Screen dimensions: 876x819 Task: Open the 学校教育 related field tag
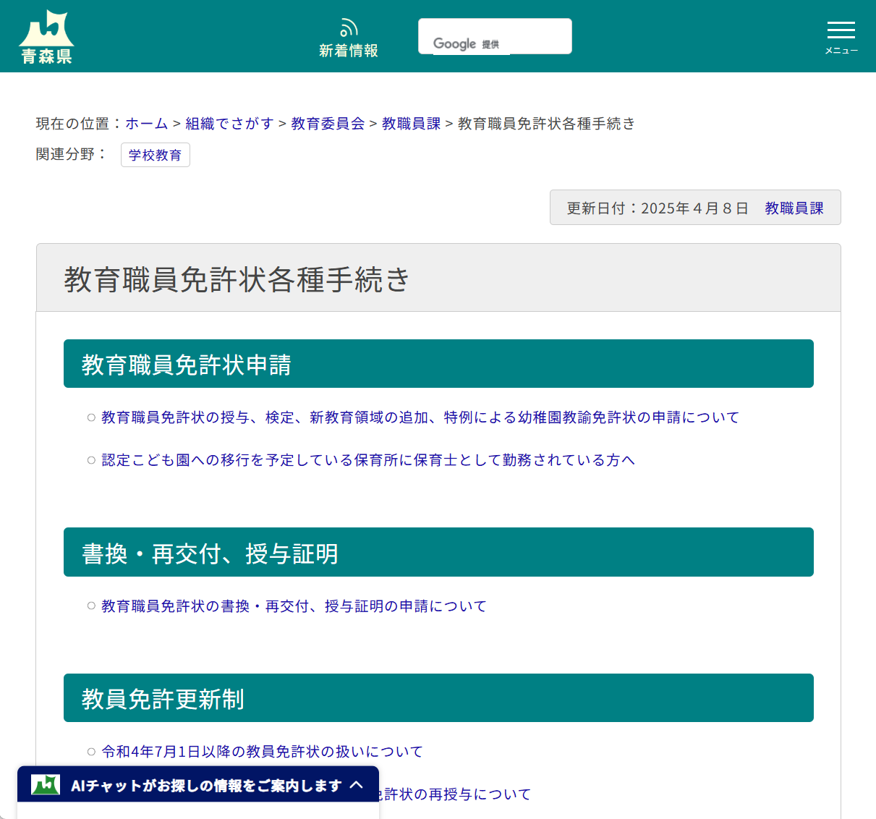155,155
